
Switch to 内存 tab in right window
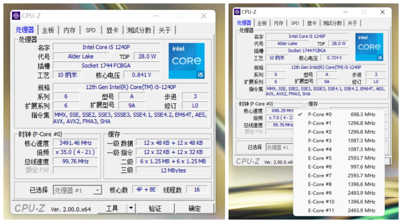(278, 23)
